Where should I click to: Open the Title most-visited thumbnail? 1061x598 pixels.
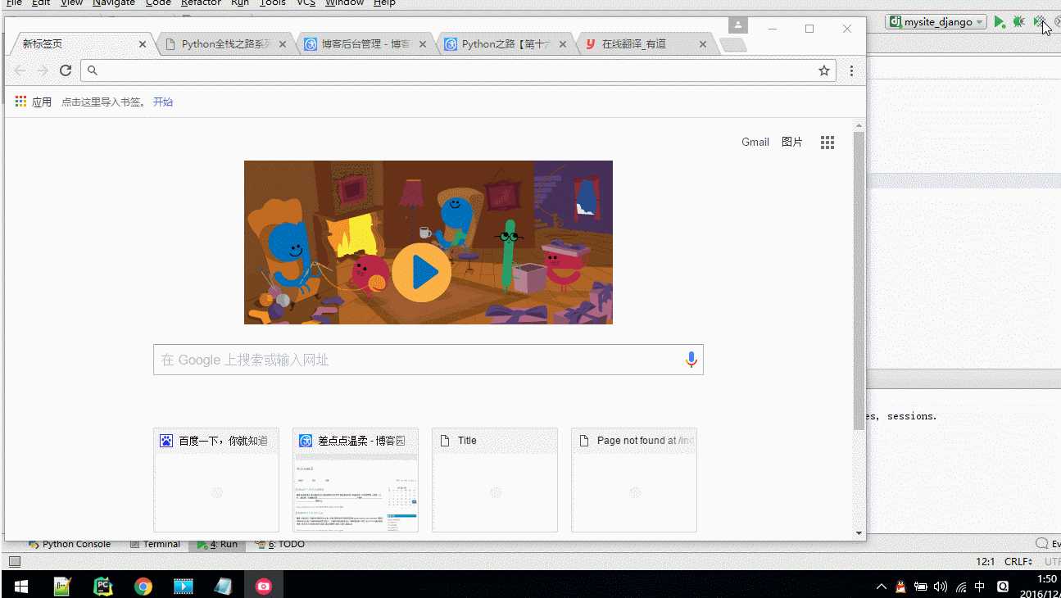(x=495, y=480)
